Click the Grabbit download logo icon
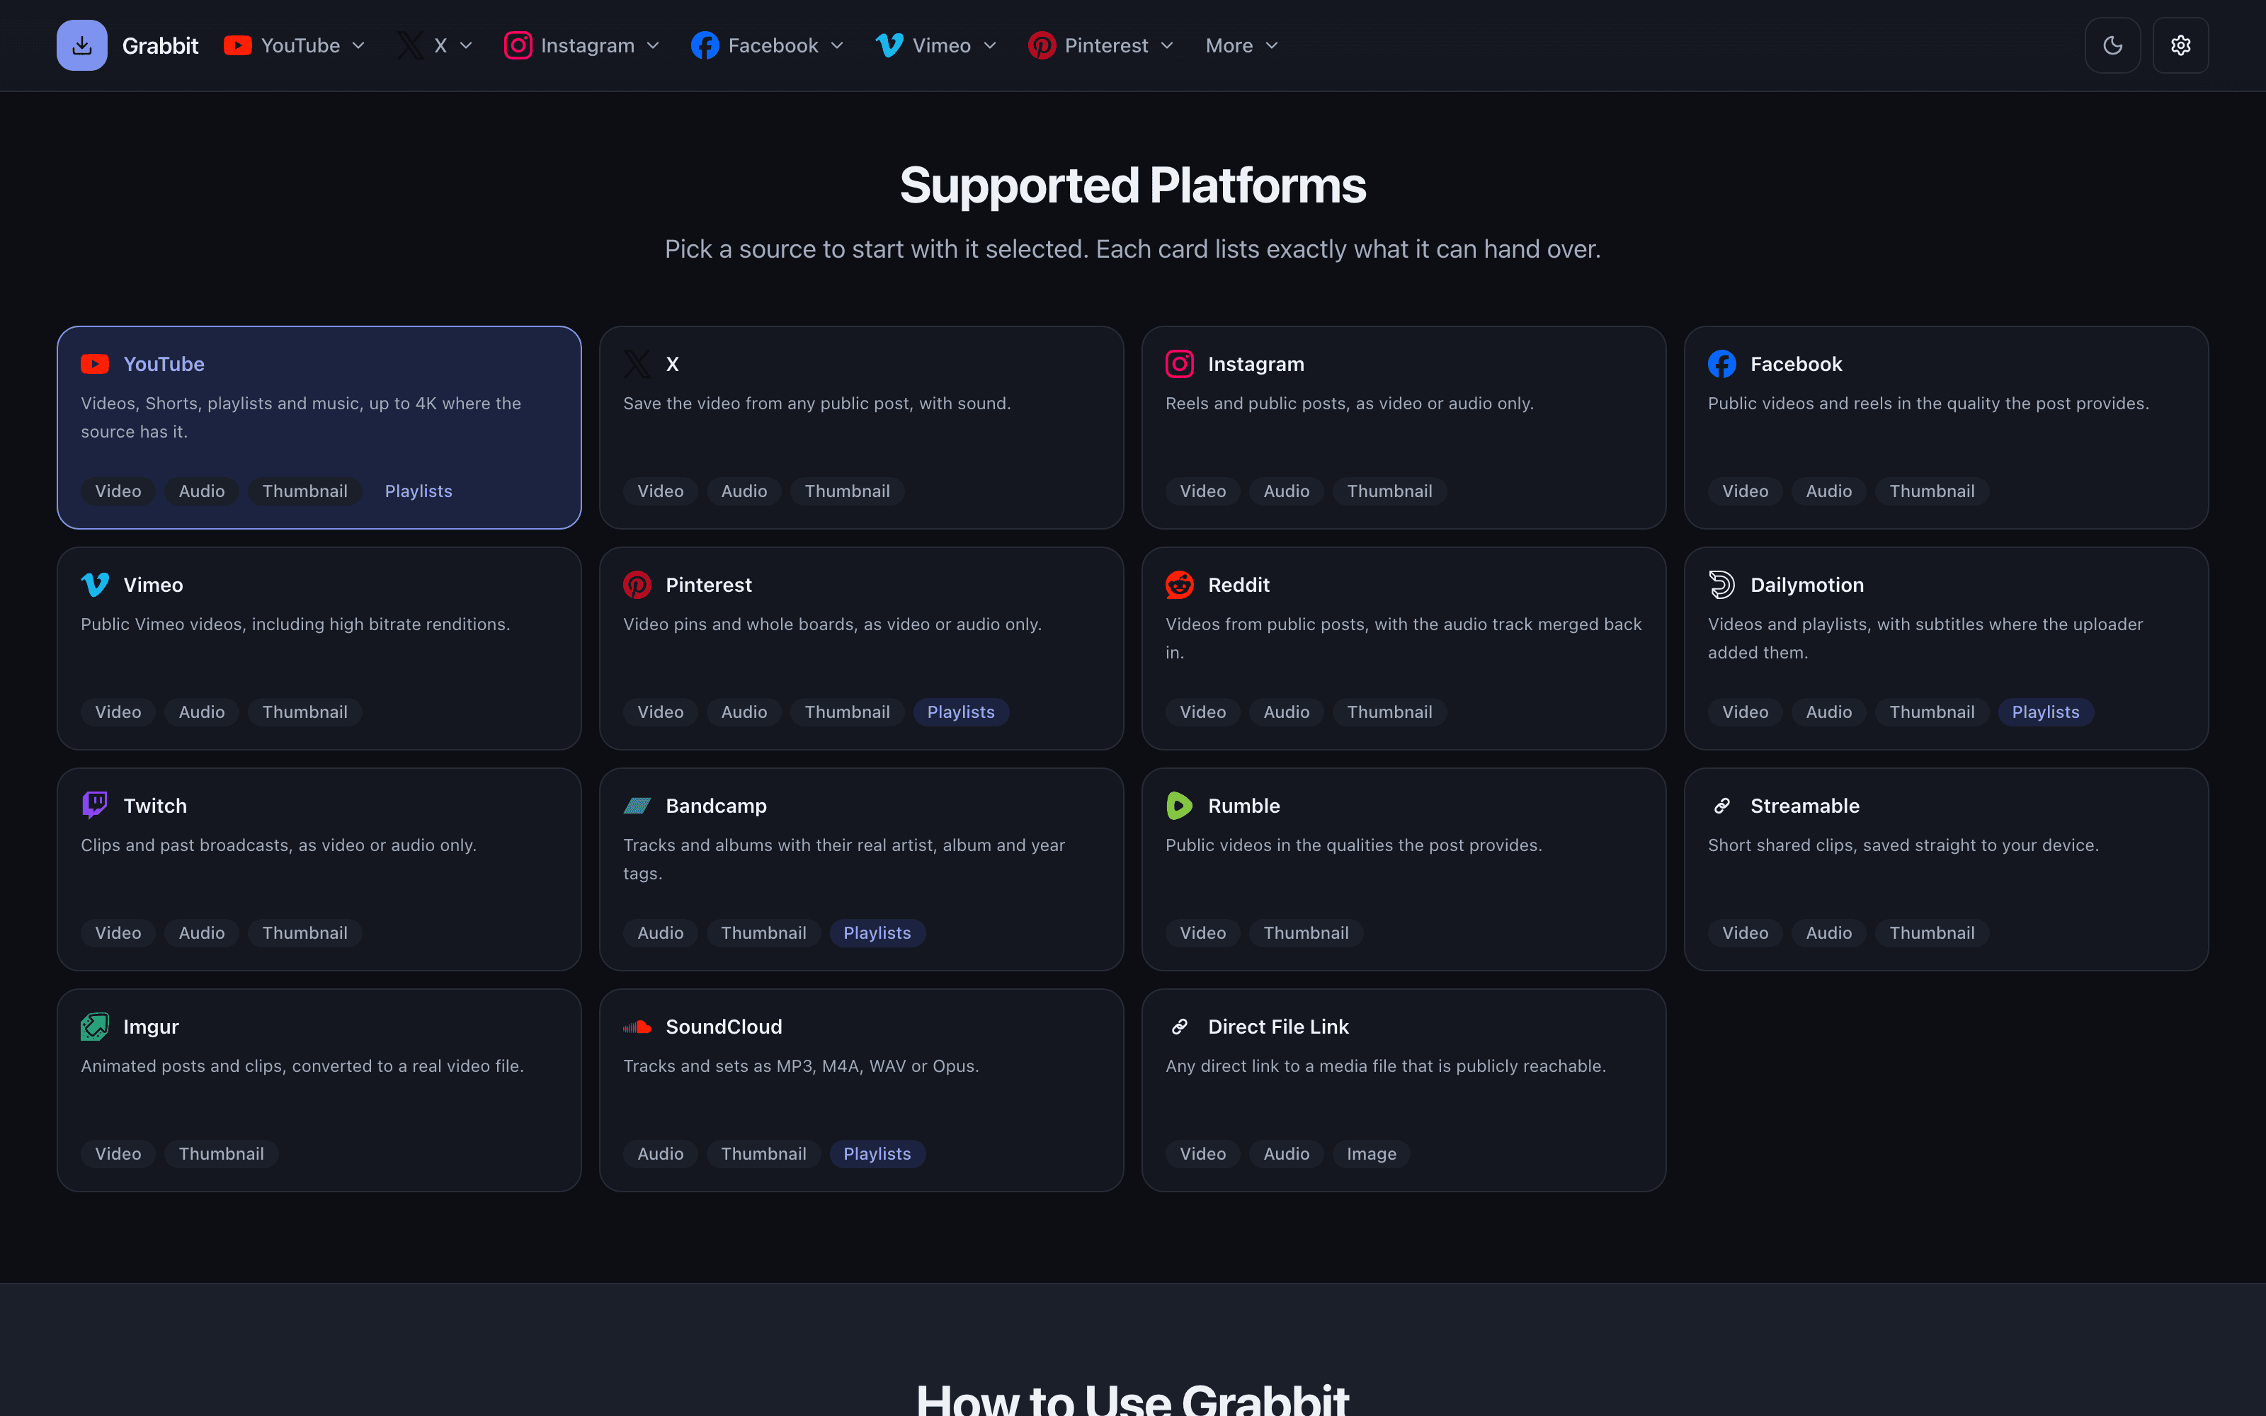Viewport: 2266px width, 1416px height. (x=81, y=45)
